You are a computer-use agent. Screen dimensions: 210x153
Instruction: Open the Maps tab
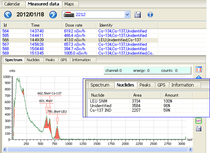click(69, 4)
